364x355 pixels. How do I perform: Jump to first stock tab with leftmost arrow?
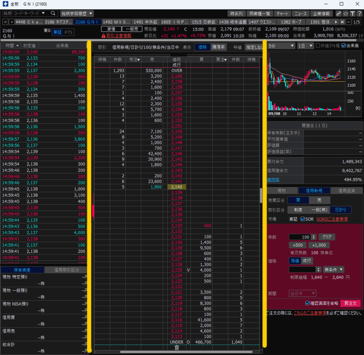point(4,22)
